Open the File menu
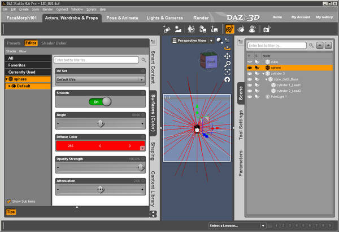The width and height of the screenshot is (339, 232). (5, 9)
